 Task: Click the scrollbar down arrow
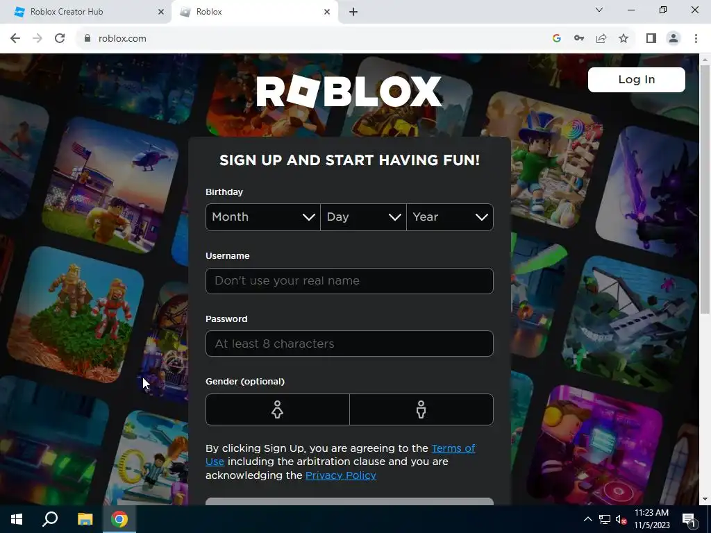tap(705, 499)
